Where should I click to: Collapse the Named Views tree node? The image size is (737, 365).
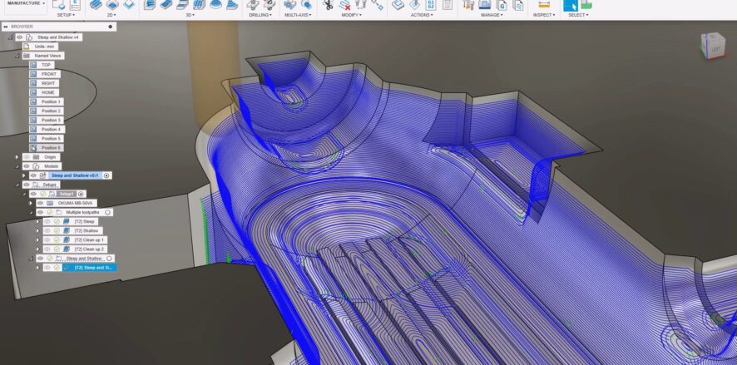coord(17,56)
